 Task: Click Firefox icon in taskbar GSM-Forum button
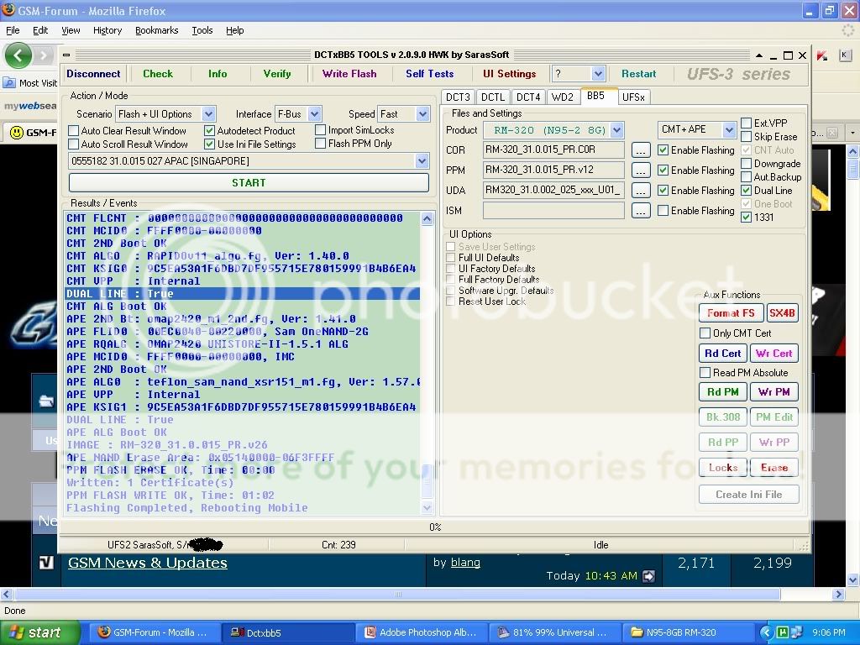click(x=104, y=632)
